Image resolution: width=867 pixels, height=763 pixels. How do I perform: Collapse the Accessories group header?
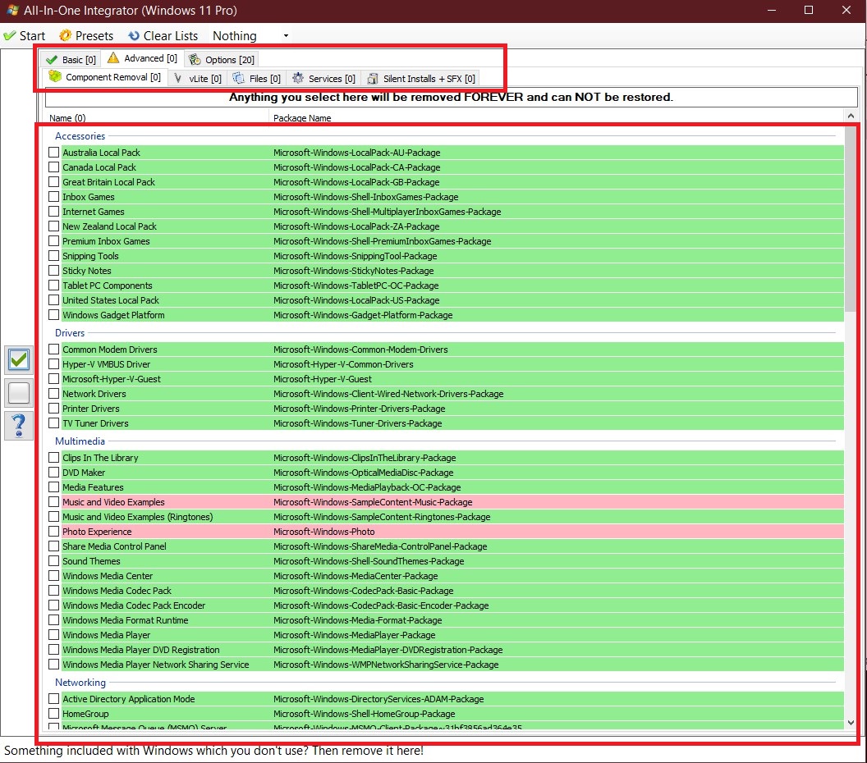click(x=80, y=136)
